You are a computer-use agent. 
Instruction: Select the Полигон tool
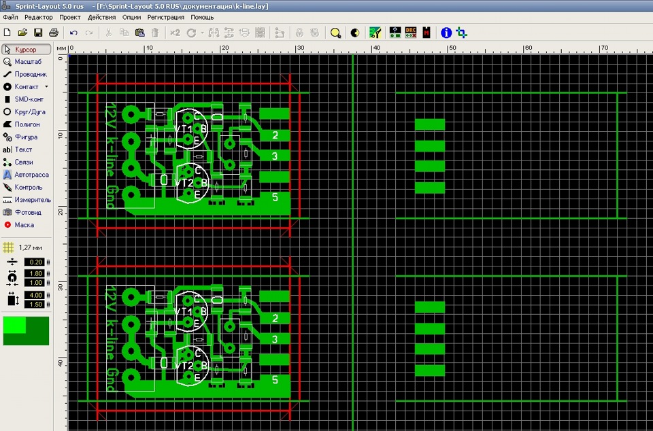27,124
